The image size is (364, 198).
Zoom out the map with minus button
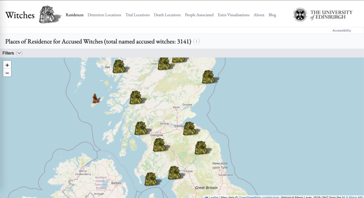coord(7,73)
